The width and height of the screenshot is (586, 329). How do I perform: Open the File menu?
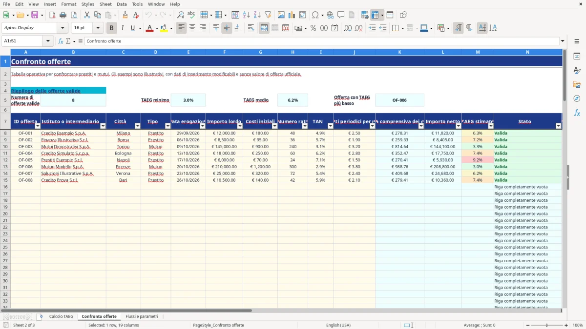pyautogui.click(x=6, y=4)
